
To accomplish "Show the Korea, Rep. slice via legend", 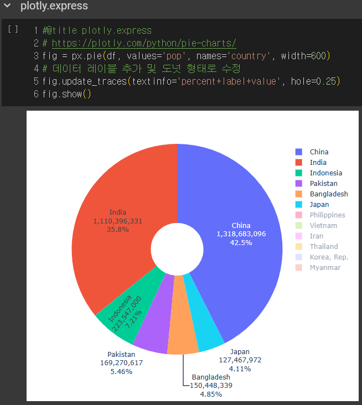I will pyautogui.click(x=329, y=257).
